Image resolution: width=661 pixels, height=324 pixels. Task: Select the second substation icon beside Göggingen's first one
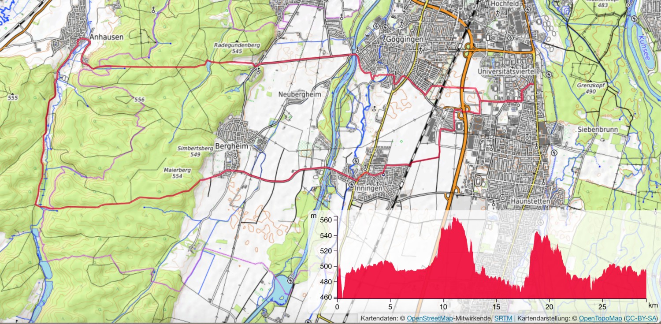tap(386, 27)
